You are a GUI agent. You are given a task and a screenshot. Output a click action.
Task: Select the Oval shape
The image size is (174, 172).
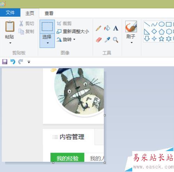point(161,24)
